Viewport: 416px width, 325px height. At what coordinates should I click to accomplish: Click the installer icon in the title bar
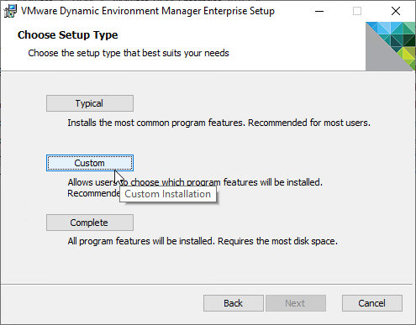tap(10, 11)
